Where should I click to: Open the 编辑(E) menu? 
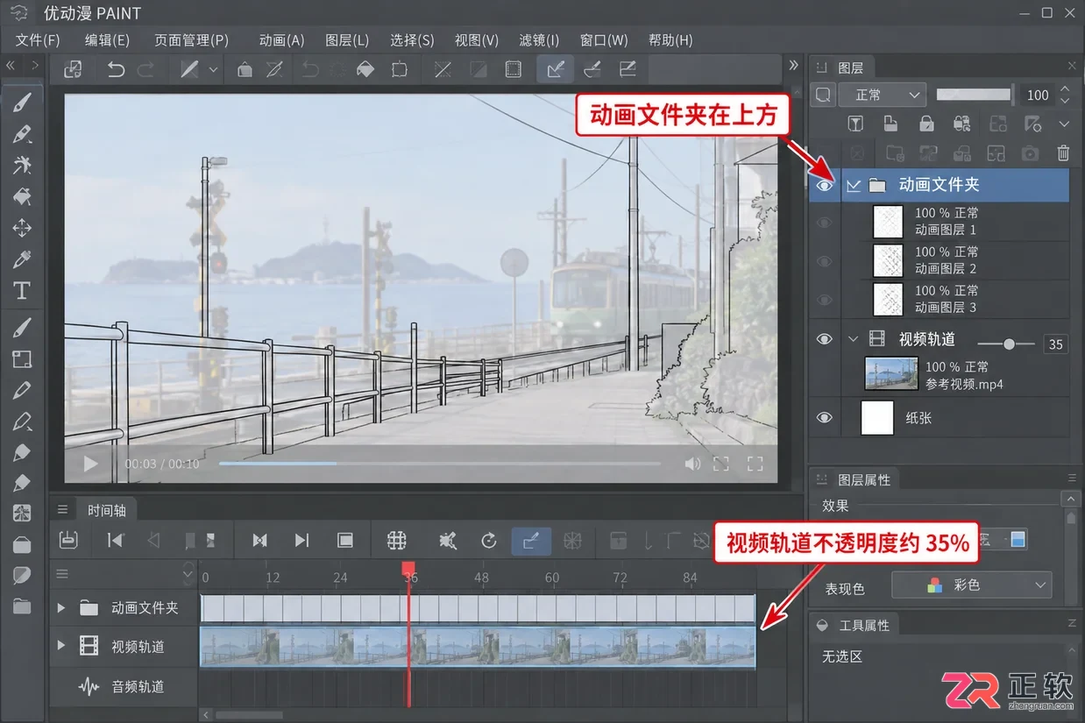click(107, 40)
